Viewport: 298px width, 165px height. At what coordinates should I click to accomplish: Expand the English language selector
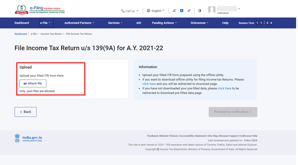tap(156, 11)
